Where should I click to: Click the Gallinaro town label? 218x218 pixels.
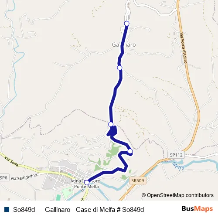124,44
